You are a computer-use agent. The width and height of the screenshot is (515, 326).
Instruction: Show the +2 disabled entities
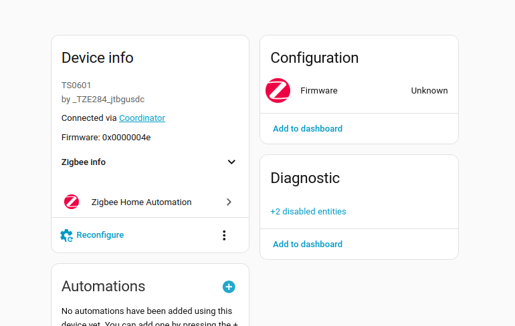pyautogui.click(x=308, y=211)
